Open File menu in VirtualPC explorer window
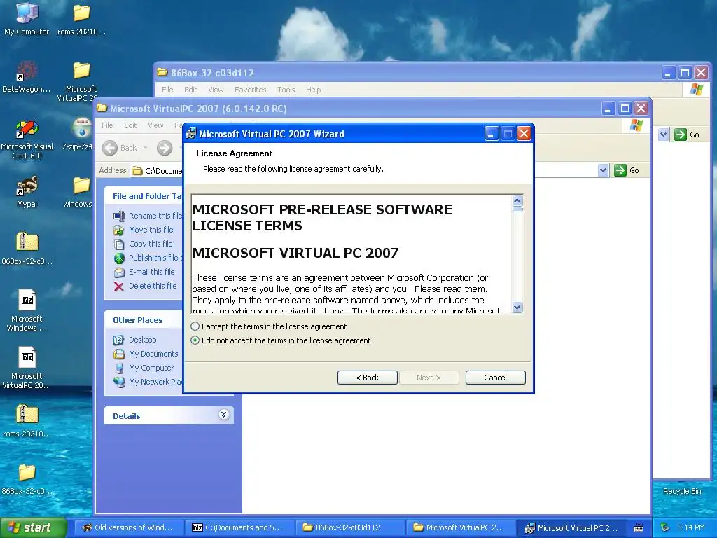Viewport: 717px width, 538px height. (x=107, y=125)
